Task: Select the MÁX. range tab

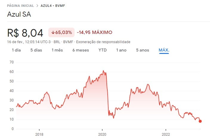Action: (x=164, y=50)
